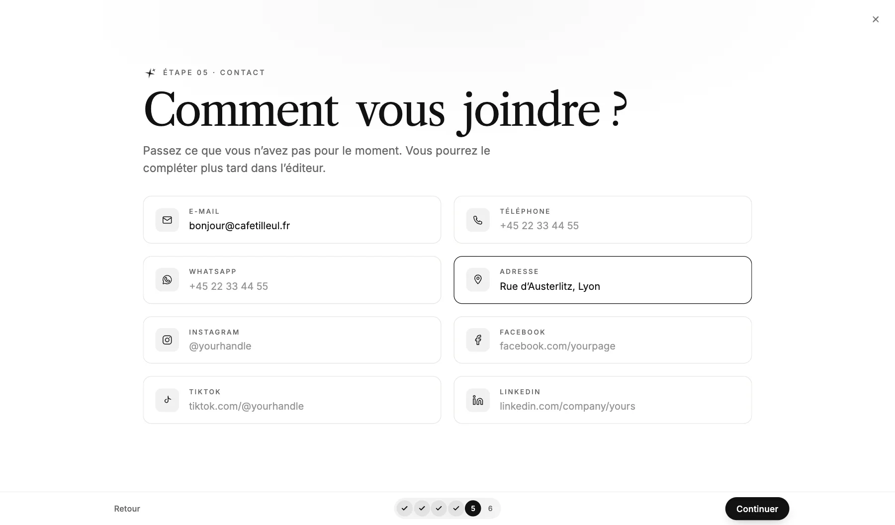The image size is (895, 525).
Task: Focus the TikTok handle input
Action: pos(292,400)
